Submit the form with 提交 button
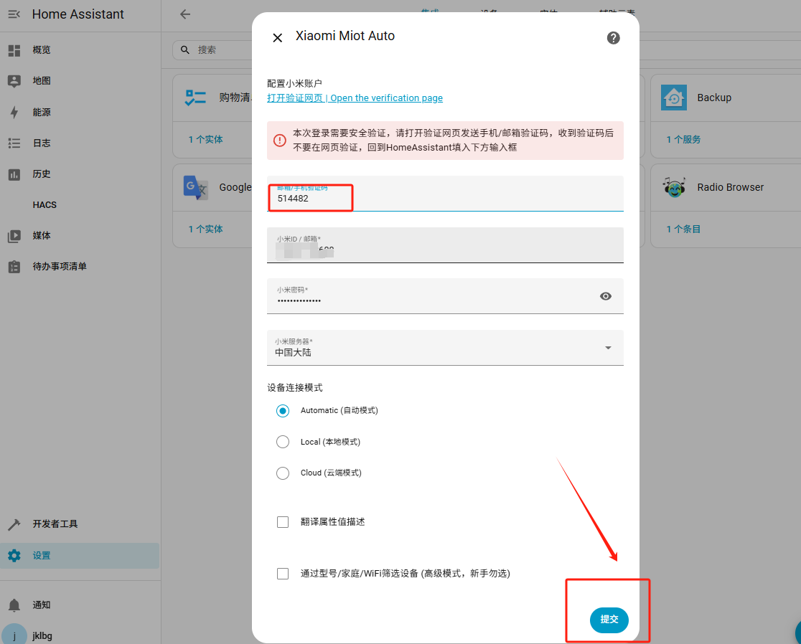The height and width of the screenshot is (644, 801). point(609,620)
